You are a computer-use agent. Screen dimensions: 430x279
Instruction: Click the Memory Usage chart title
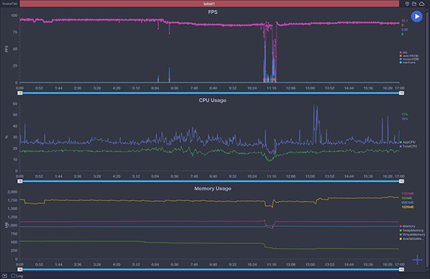(213, 188)
